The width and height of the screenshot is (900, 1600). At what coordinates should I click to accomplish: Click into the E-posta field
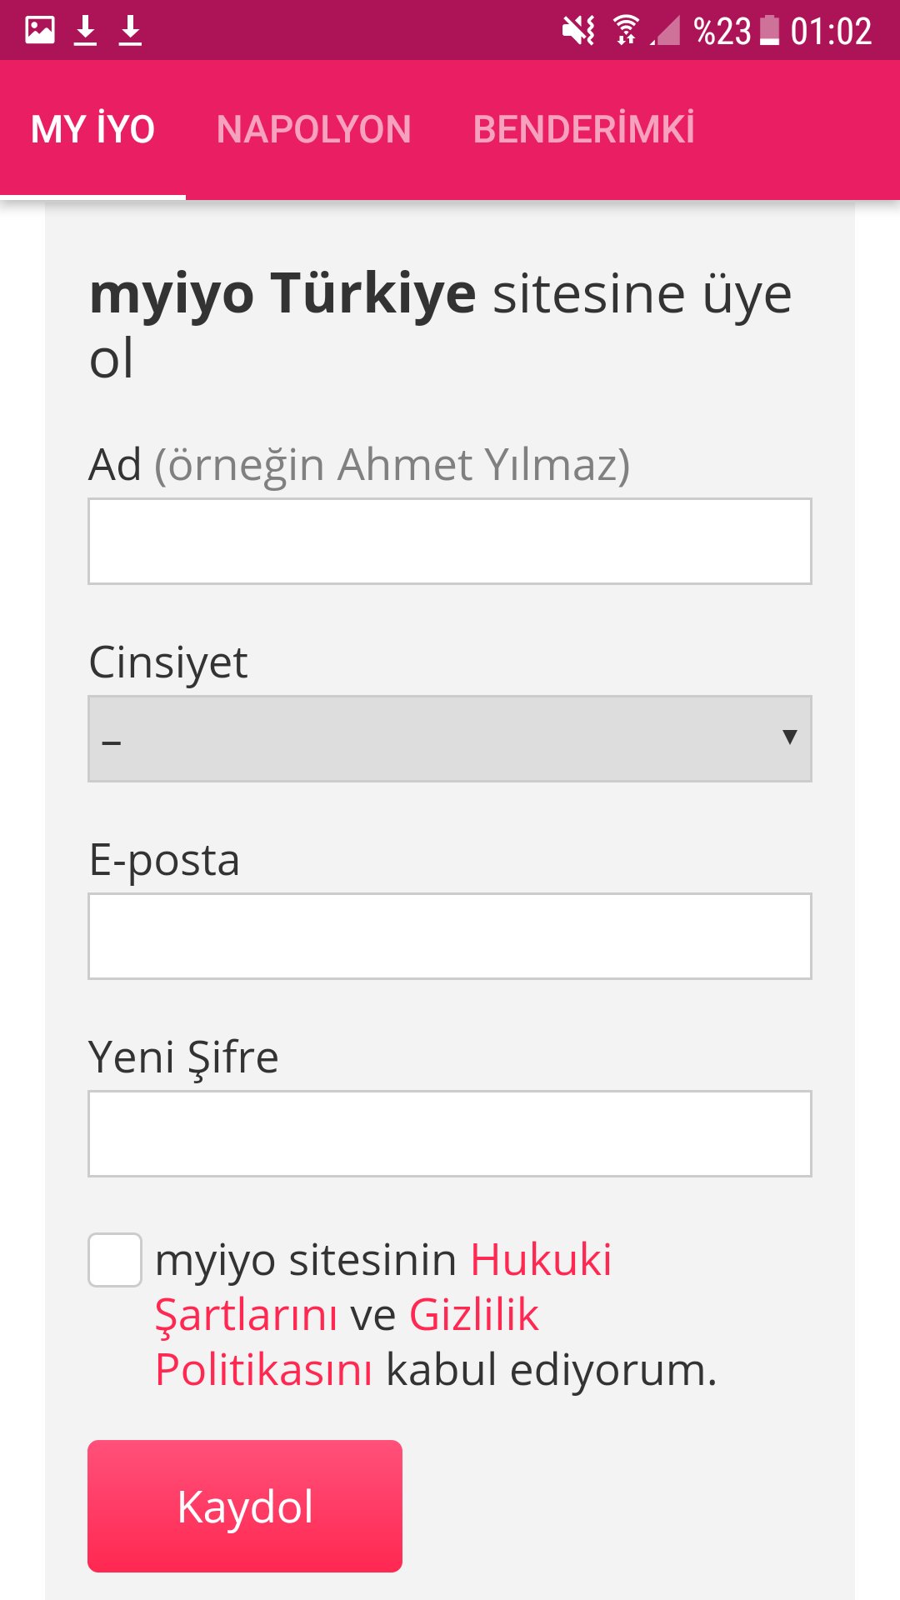(x=450, y=936)
